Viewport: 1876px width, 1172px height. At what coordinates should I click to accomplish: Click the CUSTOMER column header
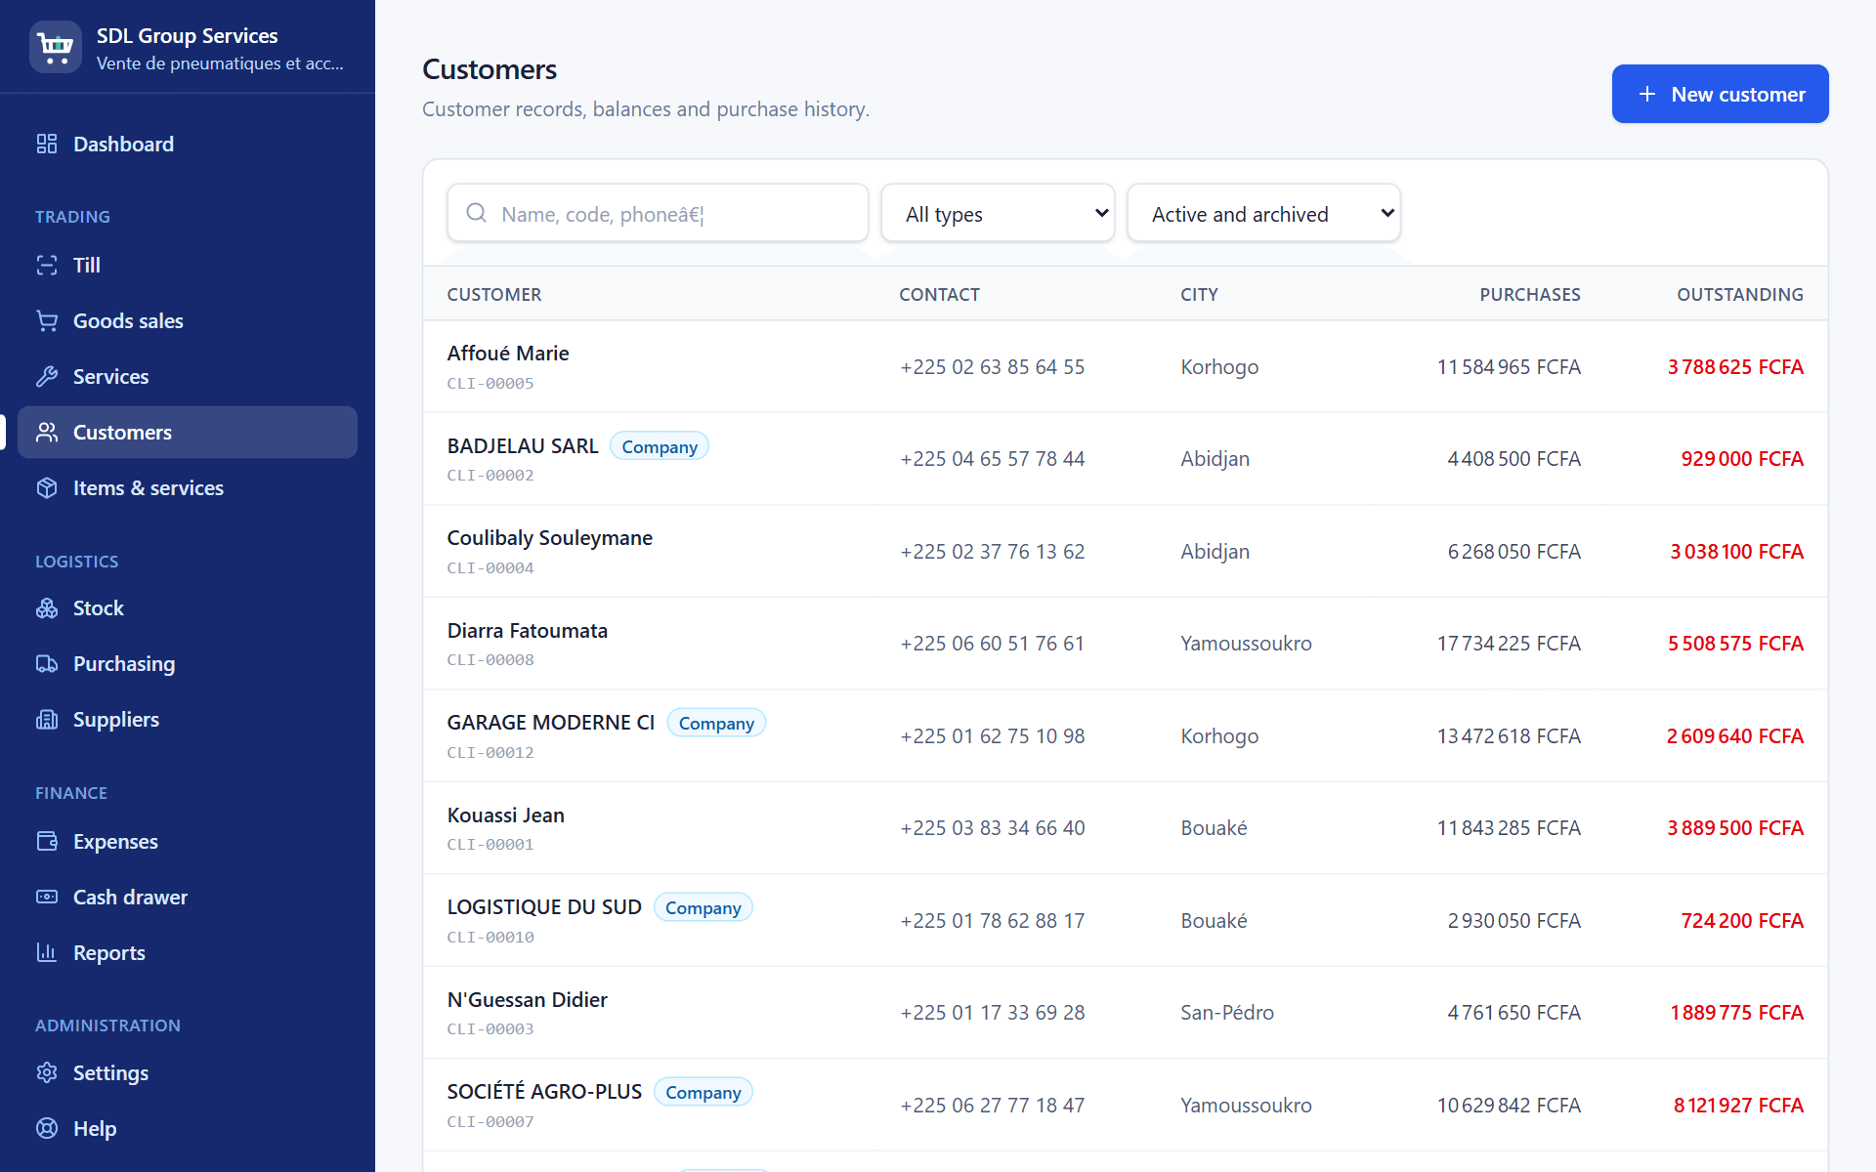pos(494,295)
